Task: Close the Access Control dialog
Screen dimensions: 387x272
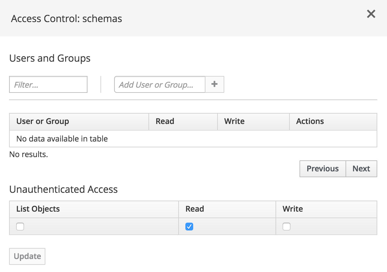Action: [371, 14]
